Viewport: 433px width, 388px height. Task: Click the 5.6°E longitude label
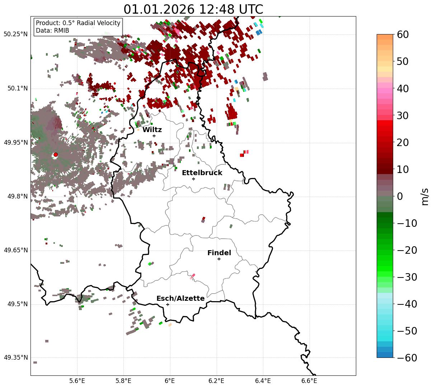pos(77,381)
